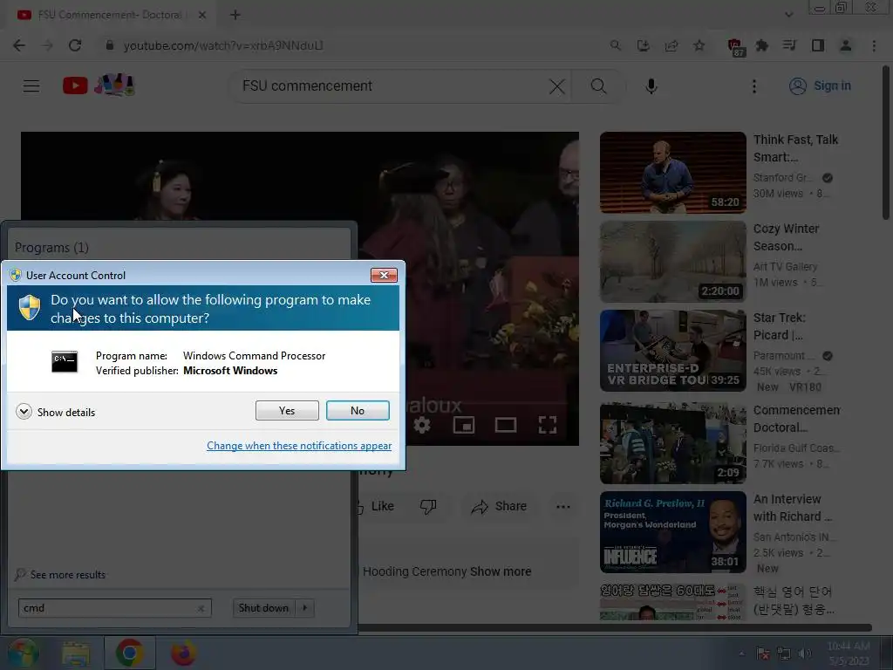The height and width of the screenshot is (670, 893).
Task: Open Richard G. Pretlow interview thumbnail
Action: (x=672, y=531)
